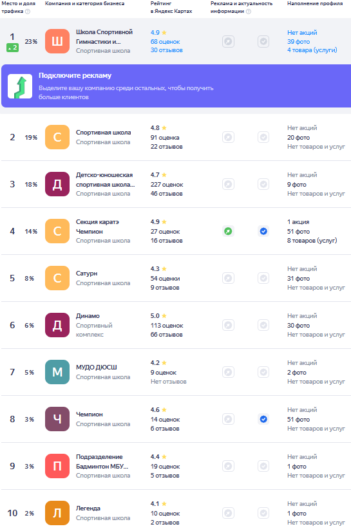Click the grey verification check for Сатурн
Image resolution: width=351 pixels, height=531 pixels.
[x=263, y=278]
